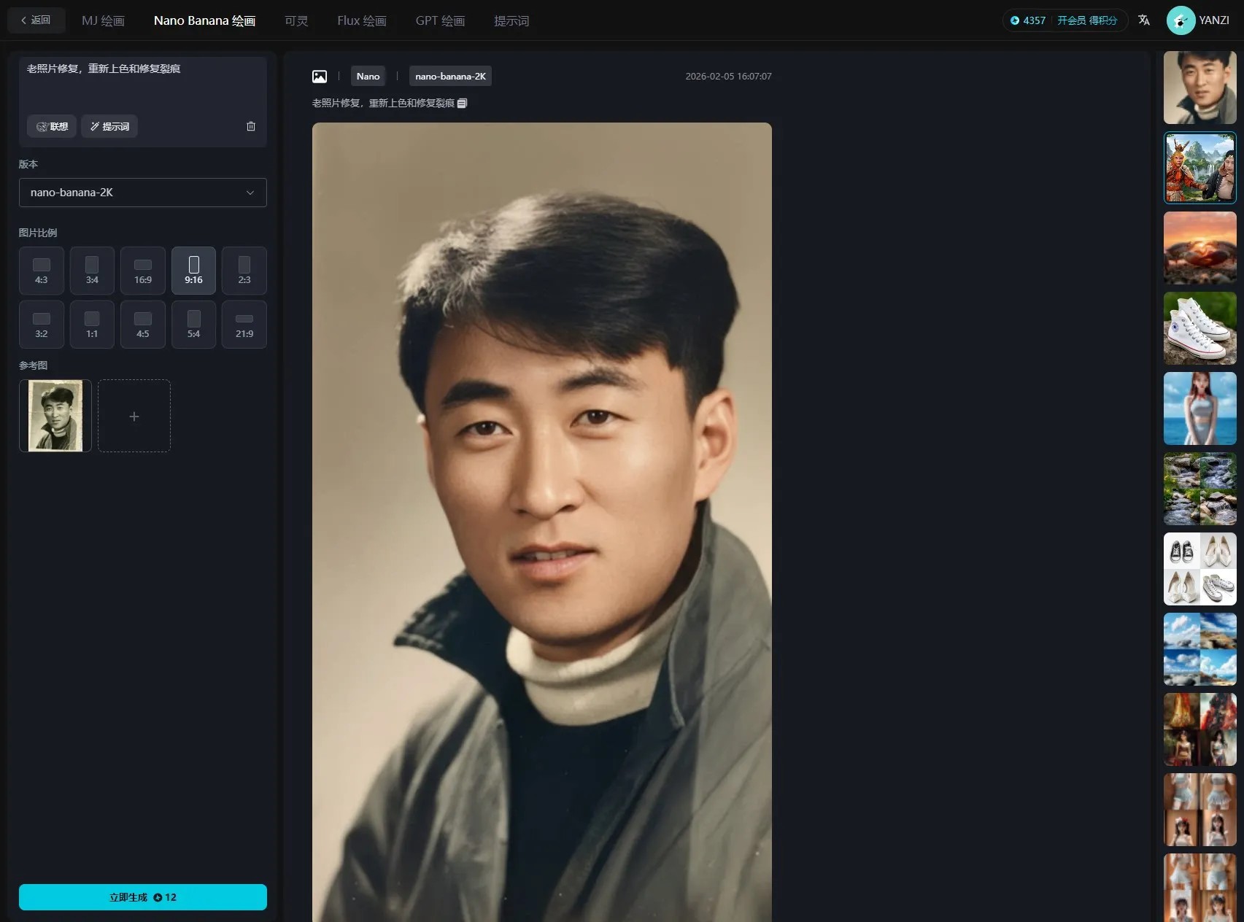Click the image icon beside the Nano tag
Viewport: 1244px width, 922px height.
click(x=319, y=76)
